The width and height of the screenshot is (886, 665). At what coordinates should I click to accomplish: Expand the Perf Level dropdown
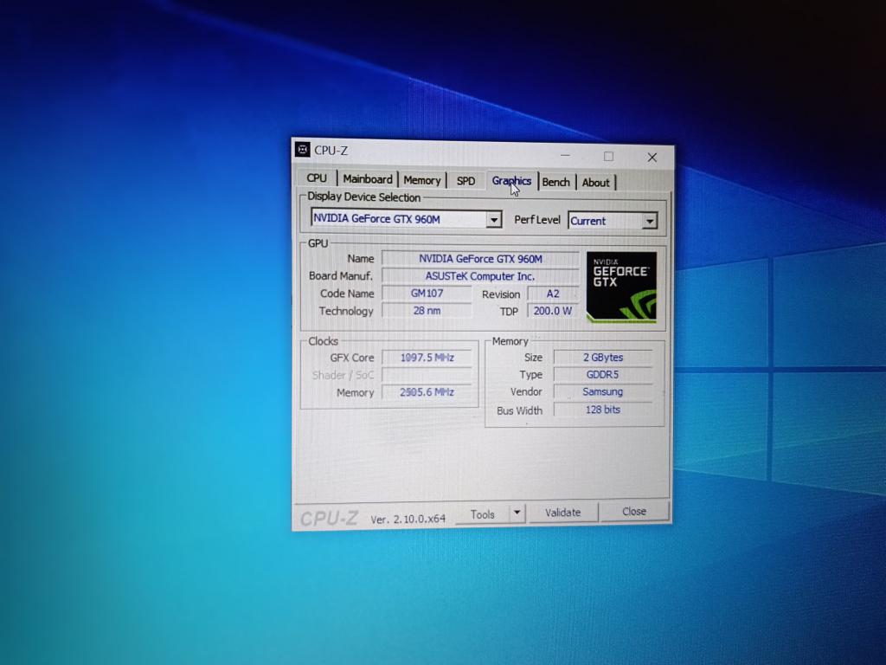click(x=649, y=222)
